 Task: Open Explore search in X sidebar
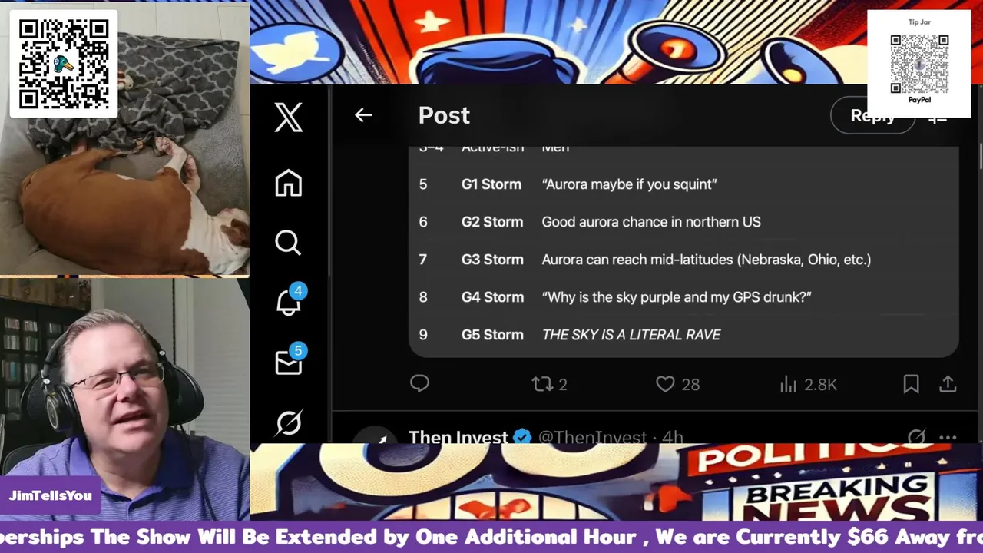coord(288,243)
